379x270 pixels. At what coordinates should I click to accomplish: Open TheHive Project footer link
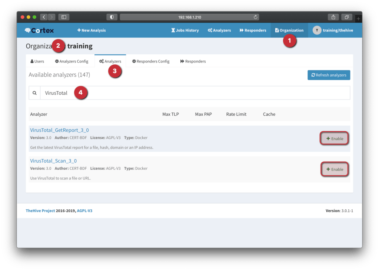pos(40,211)
